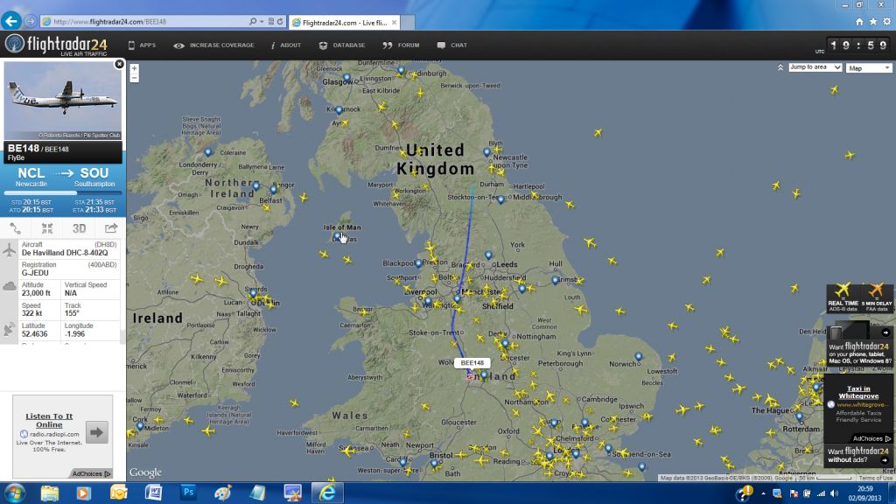Show hidden system tray icons arrow
The width and height of the screenshot is (896, 504).
click(763, 493)
